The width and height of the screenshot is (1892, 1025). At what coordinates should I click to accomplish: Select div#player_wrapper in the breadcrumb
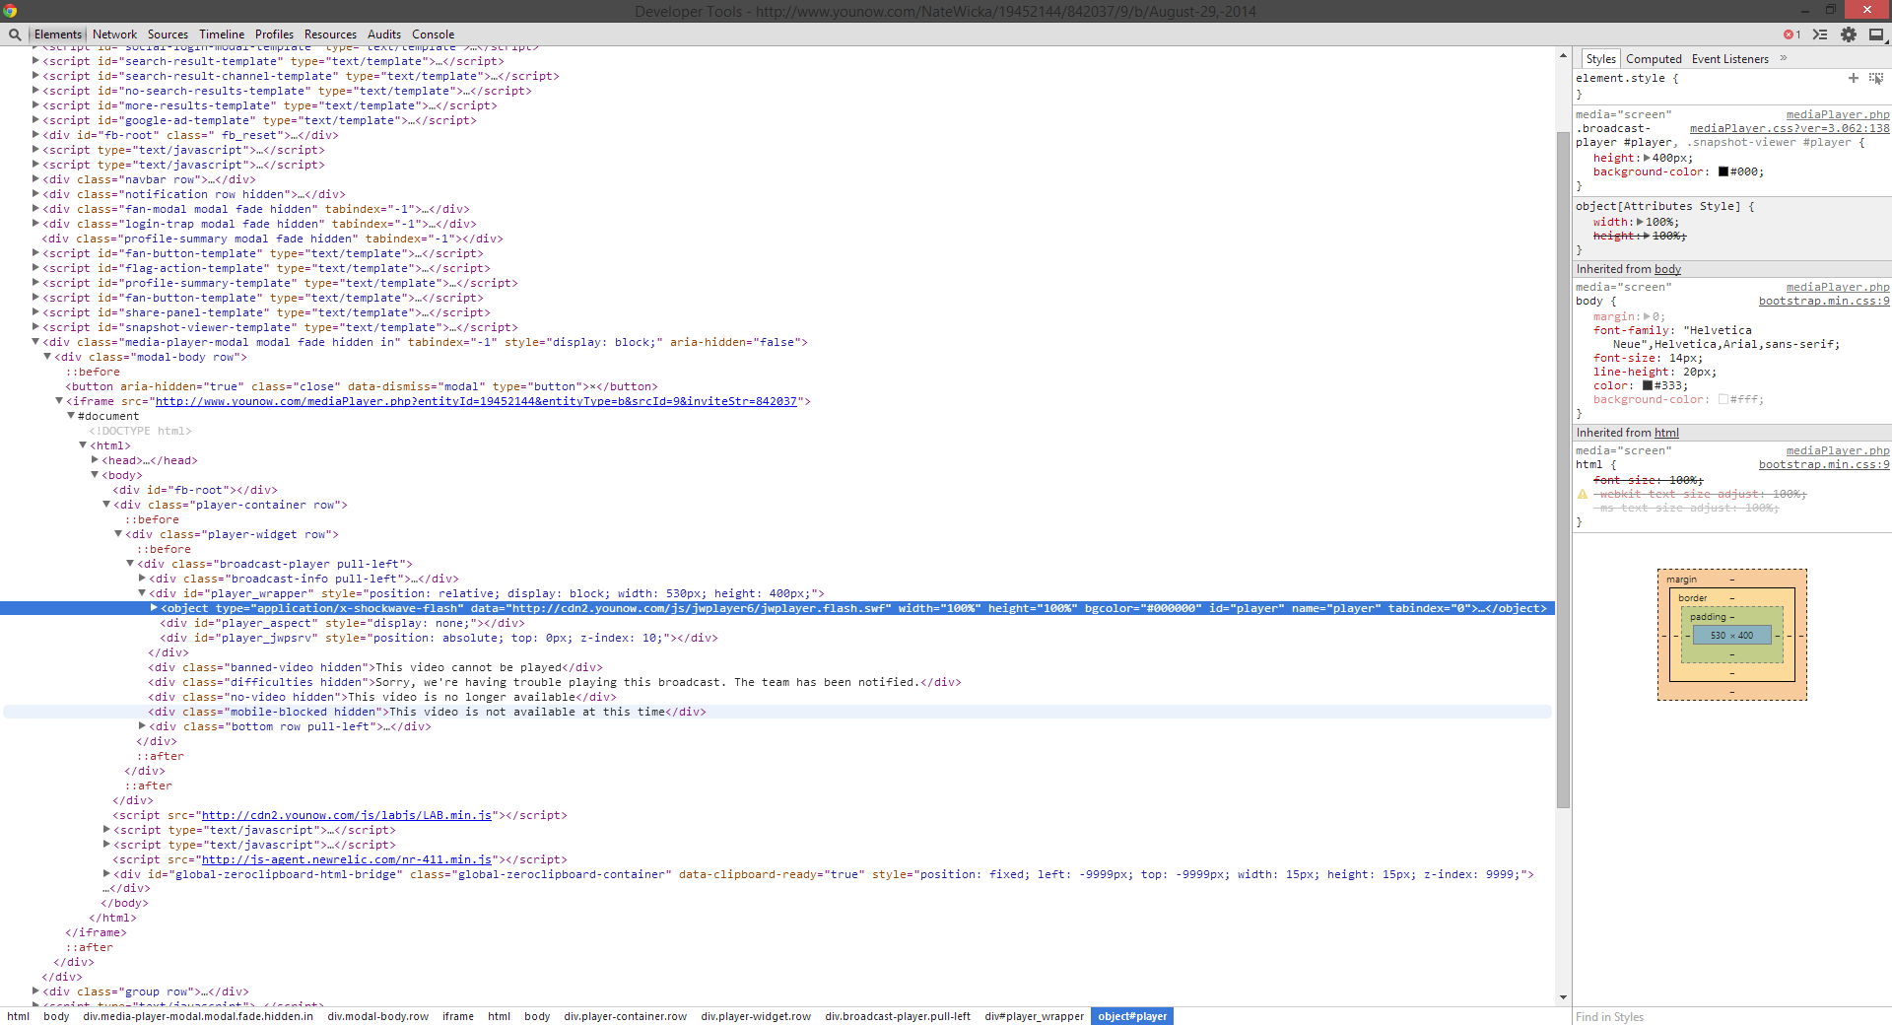pos(1034,1016)
